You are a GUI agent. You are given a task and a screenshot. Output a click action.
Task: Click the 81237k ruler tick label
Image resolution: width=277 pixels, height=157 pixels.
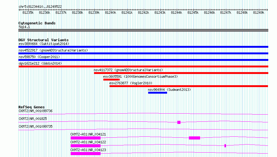coord(61,12)
